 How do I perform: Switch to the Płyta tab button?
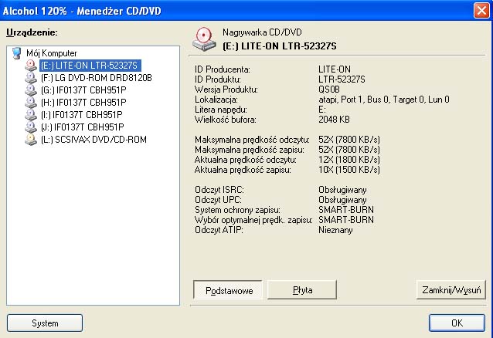tap(302, 290)
